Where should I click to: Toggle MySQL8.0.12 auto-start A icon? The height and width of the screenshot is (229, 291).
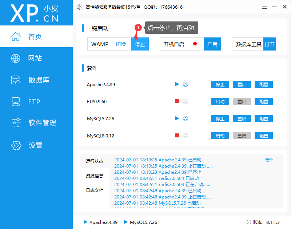[x=186, y=136]
